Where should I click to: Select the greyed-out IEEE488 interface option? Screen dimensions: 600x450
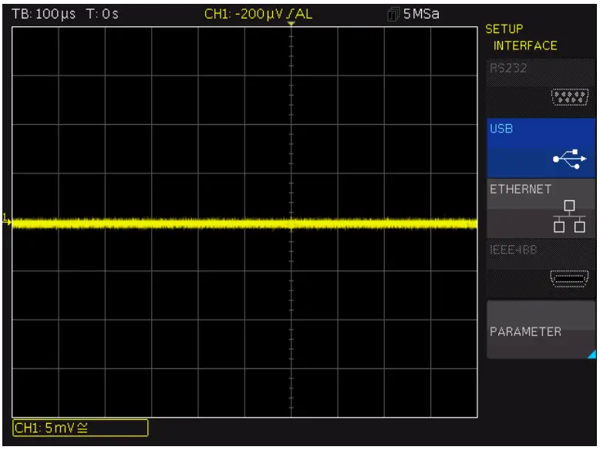(x=541, y=269)
